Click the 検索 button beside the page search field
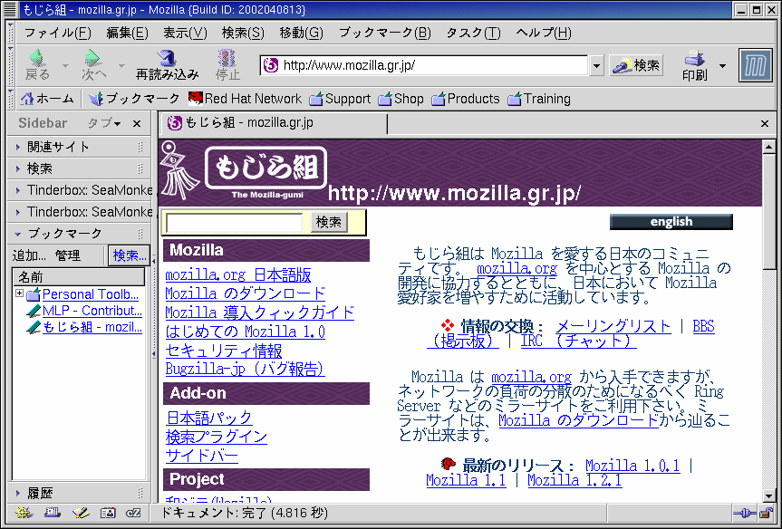This screenshot has width=782, height=529. pos(329,222)
